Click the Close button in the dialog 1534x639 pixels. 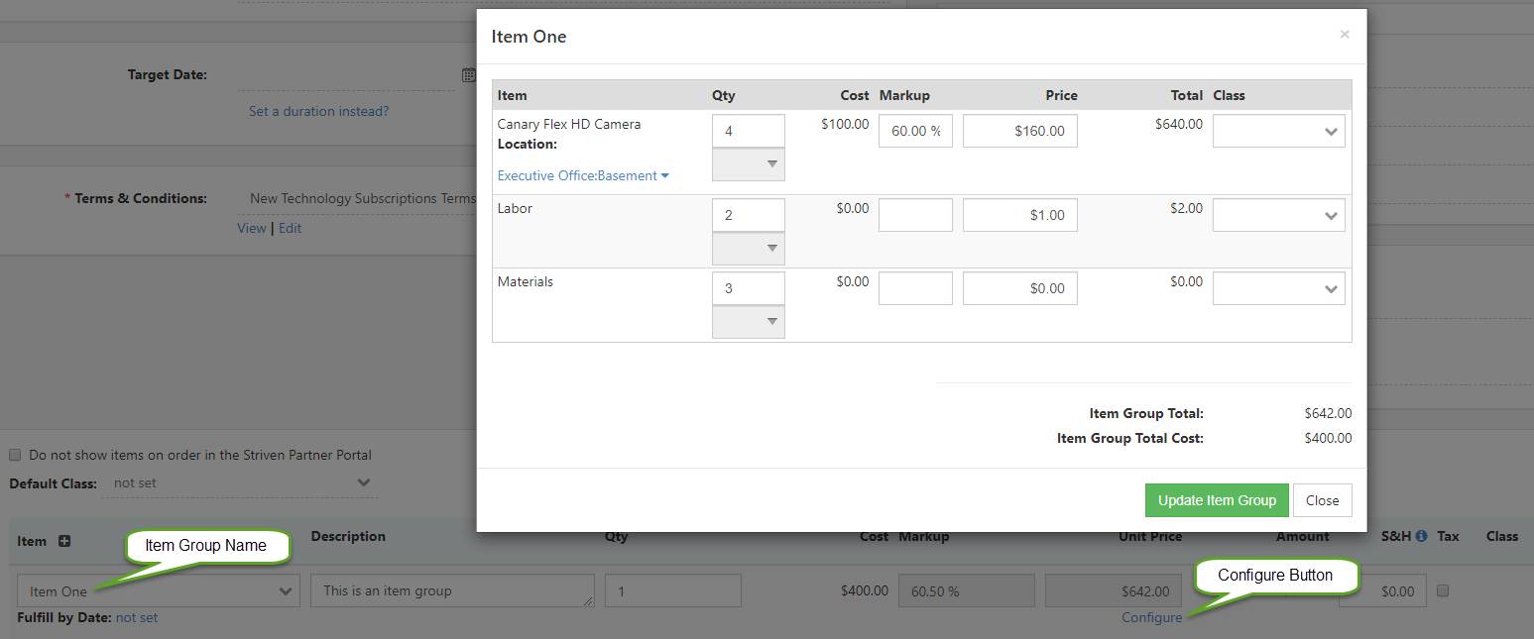(x=1323, y=499)
